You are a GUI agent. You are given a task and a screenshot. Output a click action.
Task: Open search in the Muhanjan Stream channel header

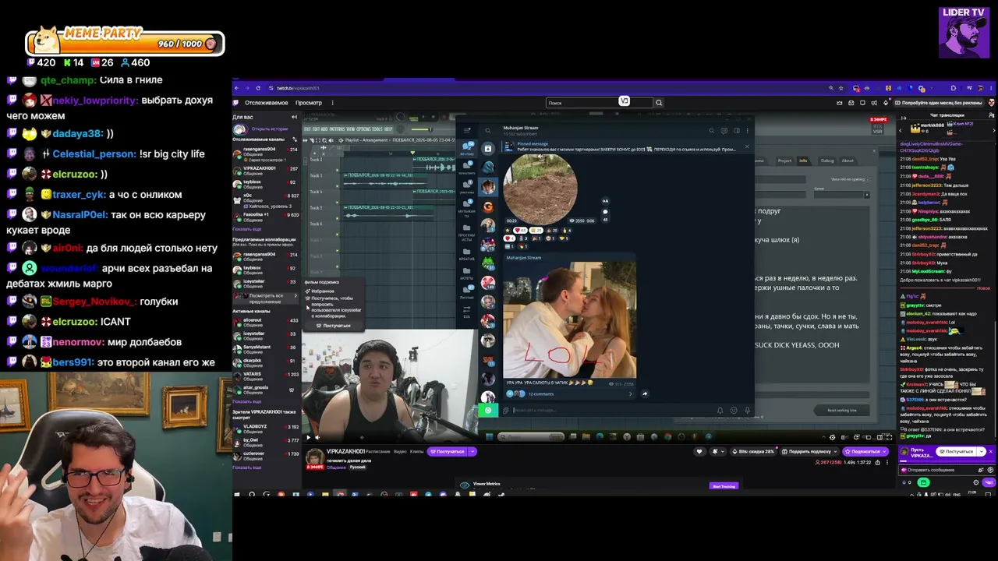click(x=711, y=131)
